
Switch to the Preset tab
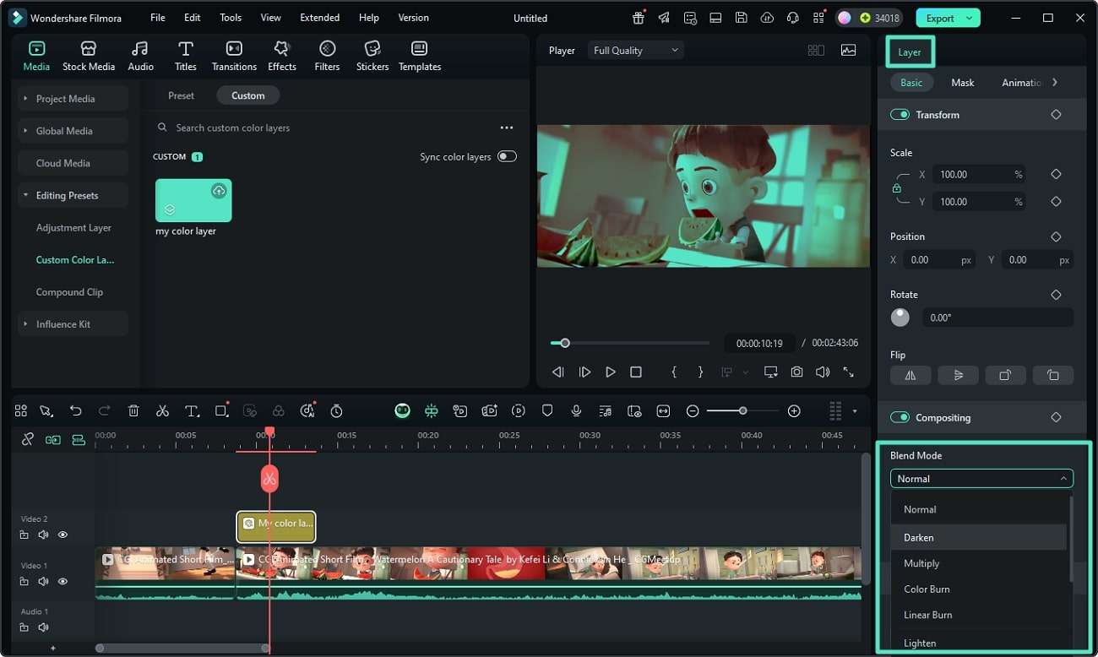pyautogui.click(x=181, y=95)
